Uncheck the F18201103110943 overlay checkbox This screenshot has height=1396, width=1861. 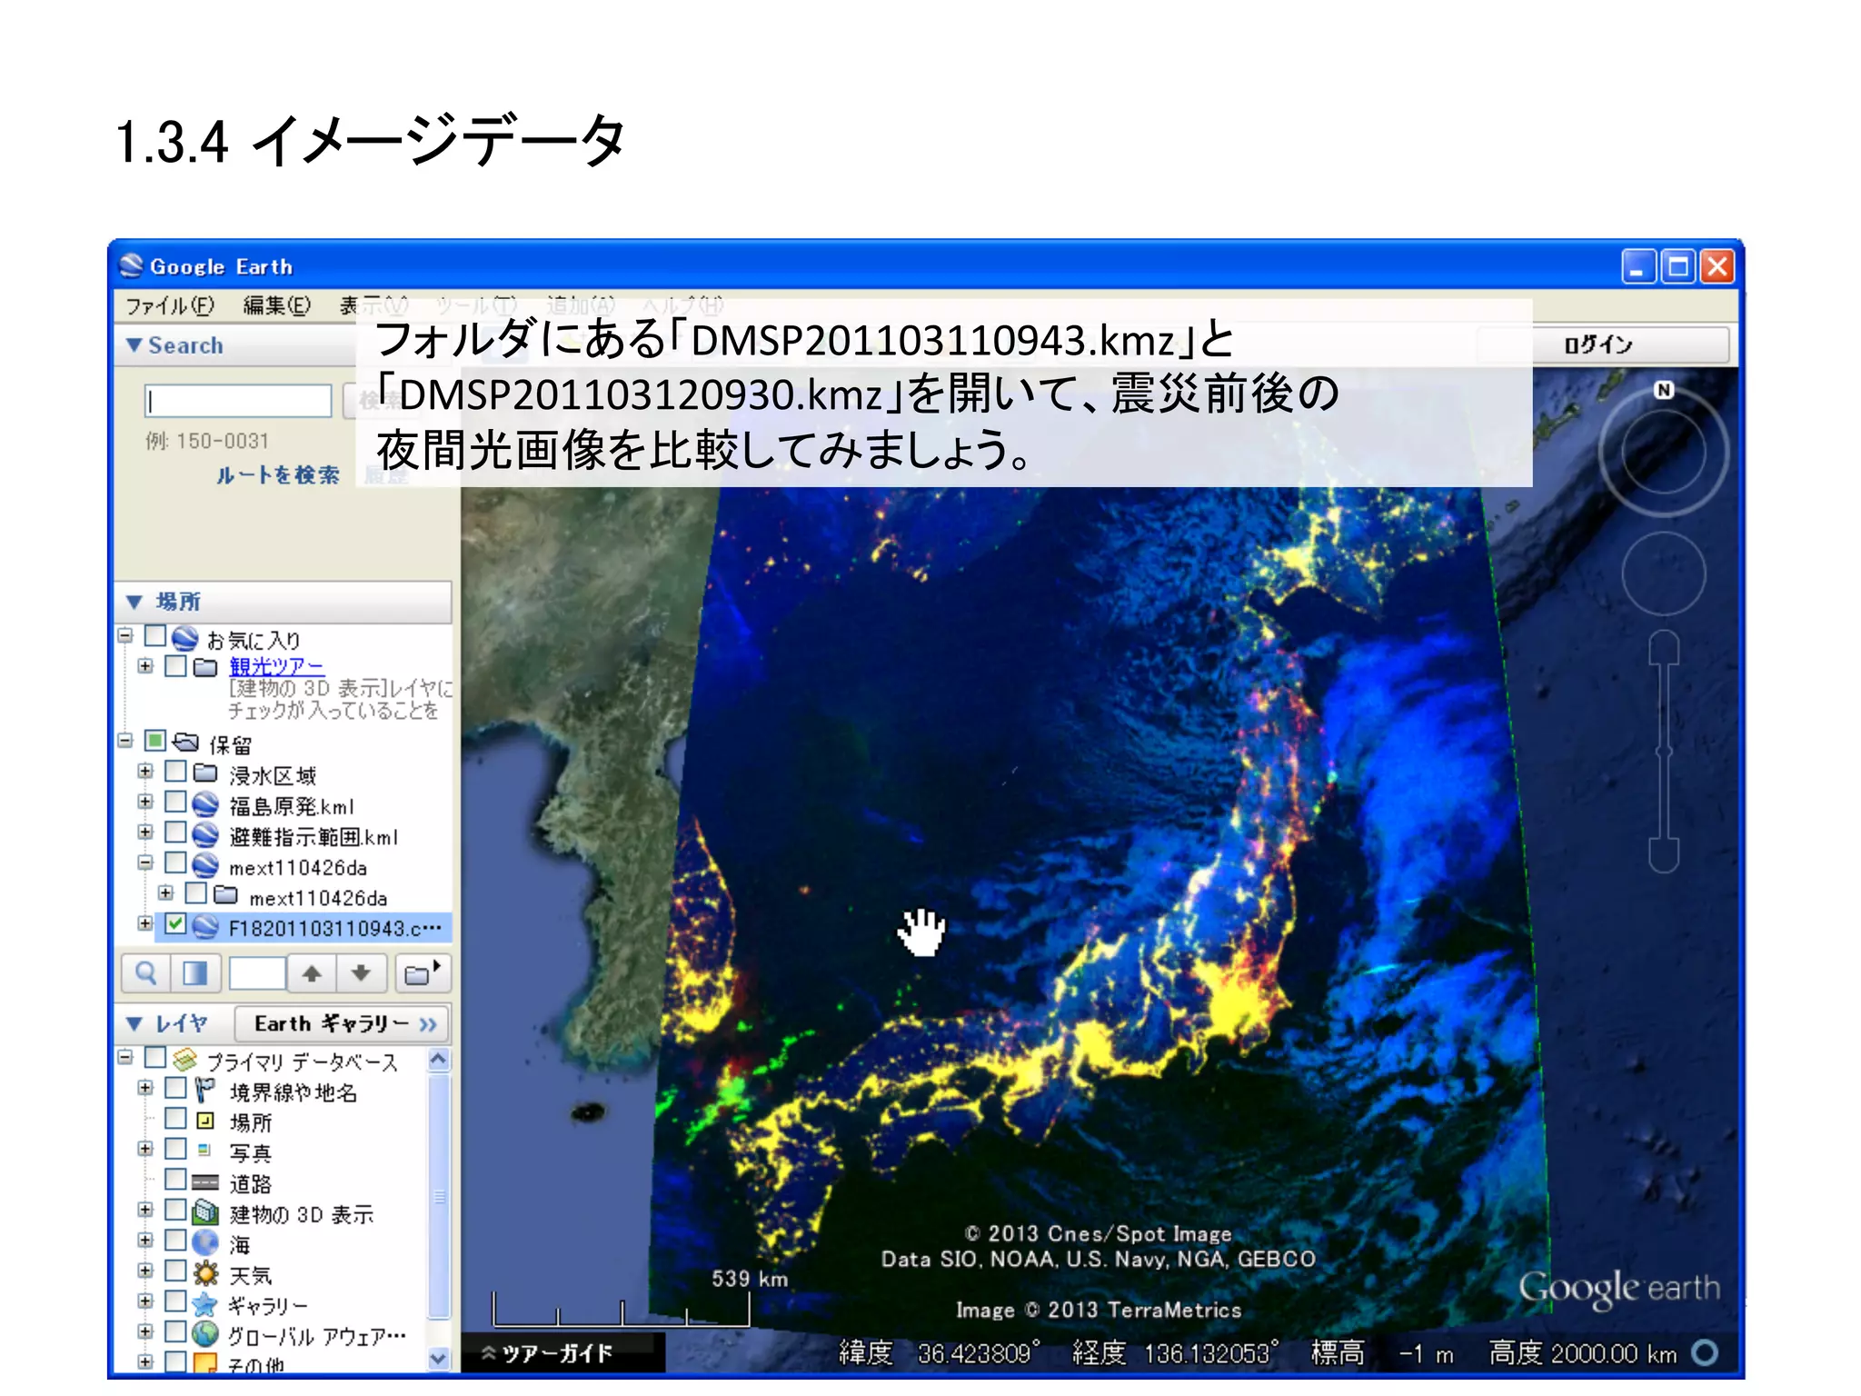[176, 924]
